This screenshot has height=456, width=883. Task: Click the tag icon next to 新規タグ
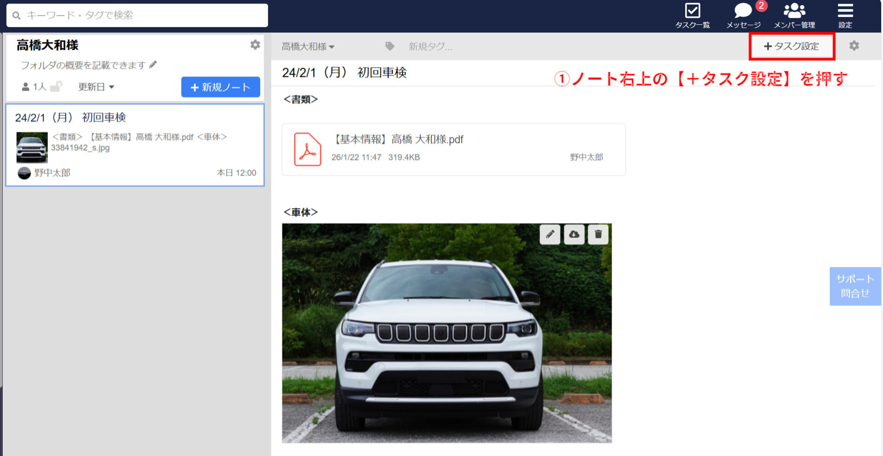[x=390, y=46]
